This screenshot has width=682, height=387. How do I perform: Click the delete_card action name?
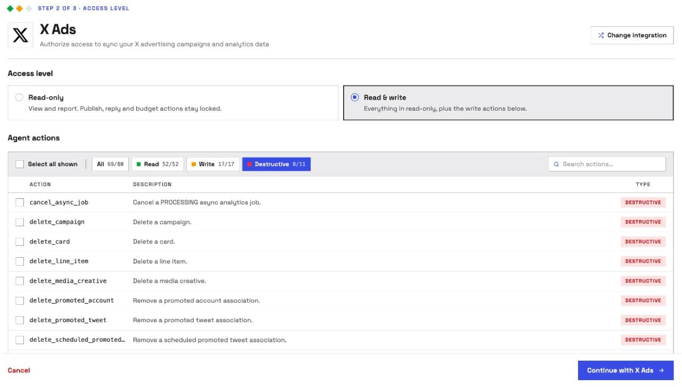pos(50,241)
